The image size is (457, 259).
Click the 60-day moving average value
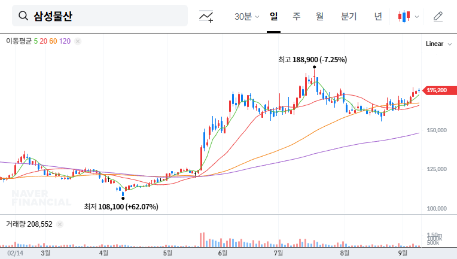tap(53, 41)
